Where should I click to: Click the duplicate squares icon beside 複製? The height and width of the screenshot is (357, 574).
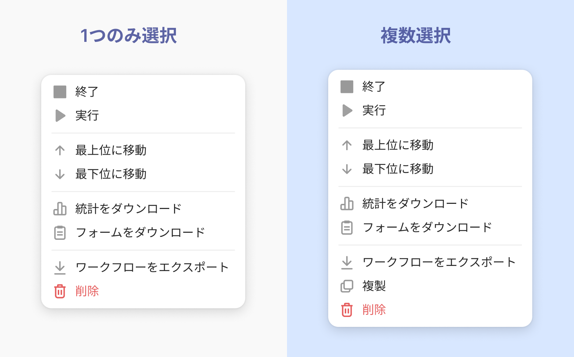(347, 286)
